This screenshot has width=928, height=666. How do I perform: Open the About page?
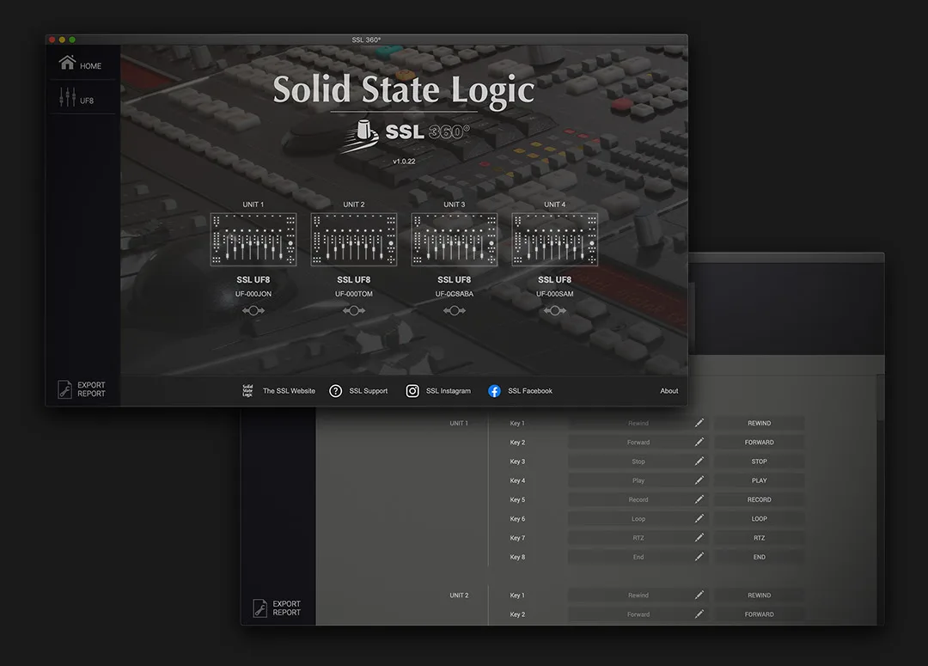pyautogui.click(x=669, y=391)
